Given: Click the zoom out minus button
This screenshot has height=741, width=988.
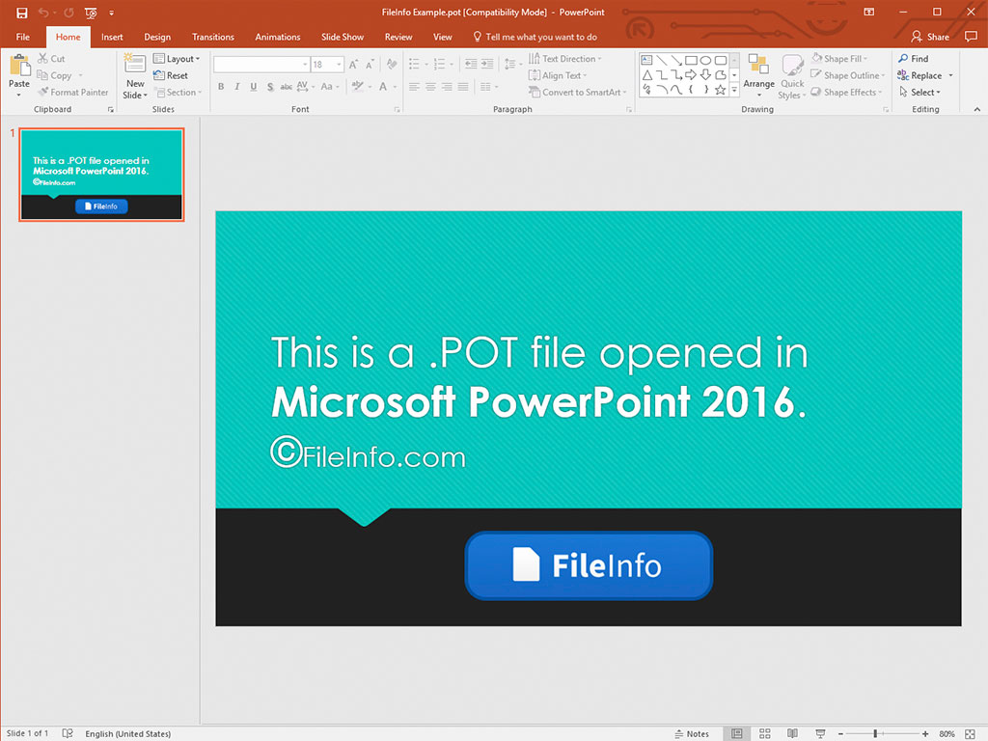Looking at the screenshot, I should [840, 733].
